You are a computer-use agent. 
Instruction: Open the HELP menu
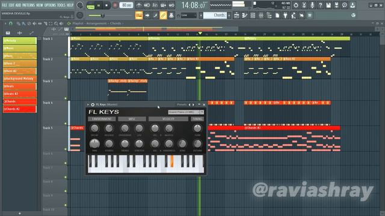click(70, 5)
